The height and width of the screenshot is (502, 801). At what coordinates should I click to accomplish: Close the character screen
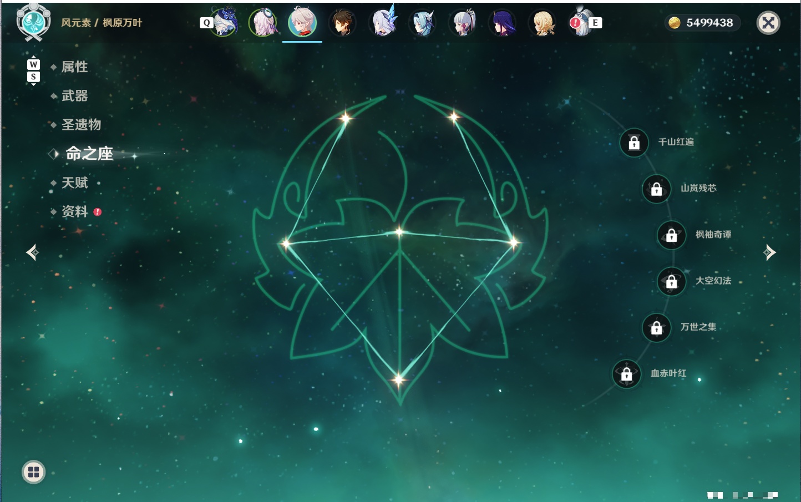click(x=768, y=23)
